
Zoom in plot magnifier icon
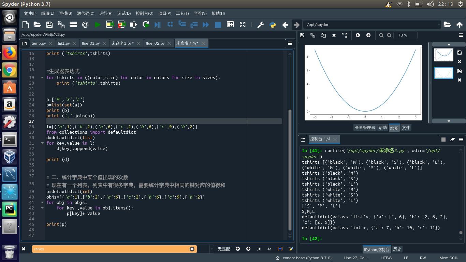389,35
